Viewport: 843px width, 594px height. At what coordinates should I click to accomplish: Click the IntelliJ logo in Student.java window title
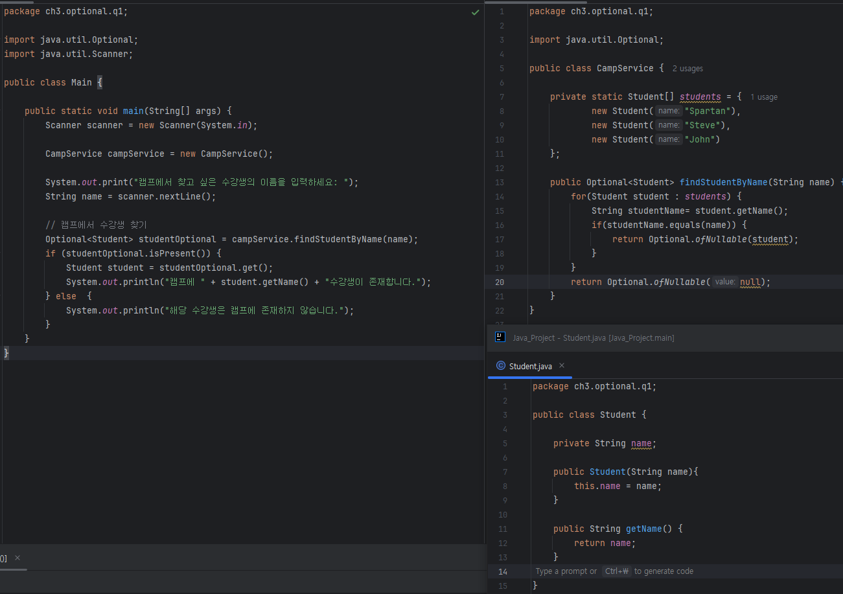(x=500, y=337)
